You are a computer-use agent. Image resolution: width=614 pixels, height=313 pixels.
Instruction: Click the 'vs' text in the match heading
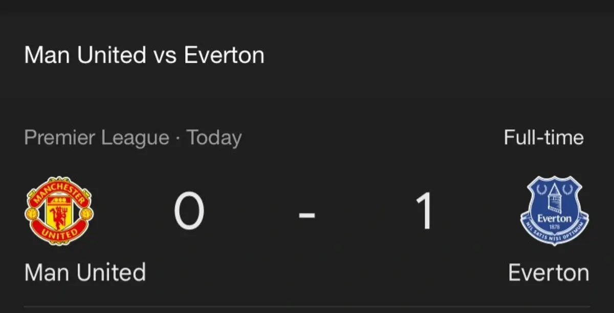pyautogui.click(x=164, y=55)
